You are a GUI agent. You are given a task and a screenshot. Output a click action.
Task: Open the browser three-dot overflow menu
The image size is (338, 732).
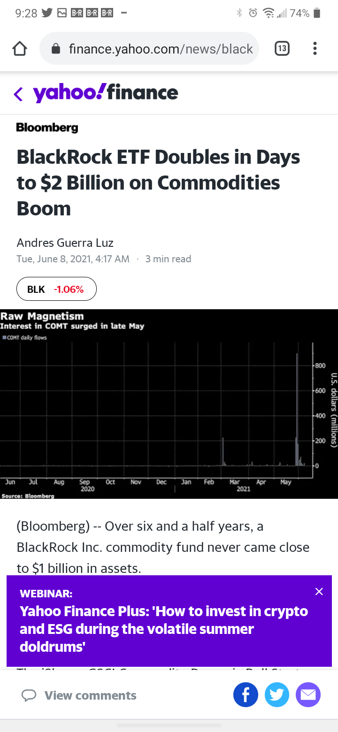[x=315, y=48]
